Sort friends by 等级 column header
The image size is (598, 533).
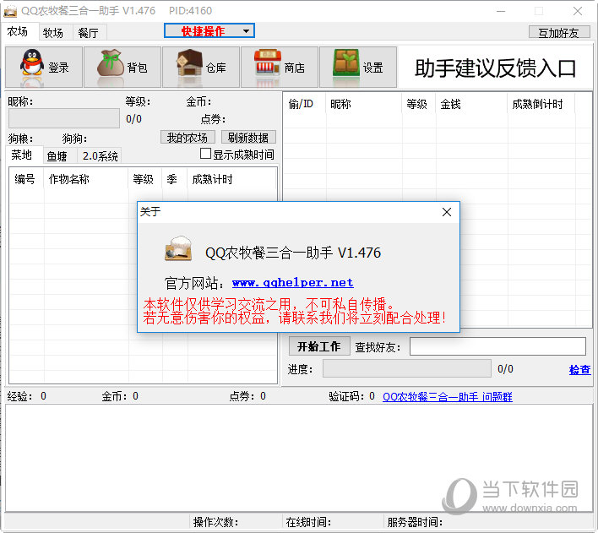[419, 104]
